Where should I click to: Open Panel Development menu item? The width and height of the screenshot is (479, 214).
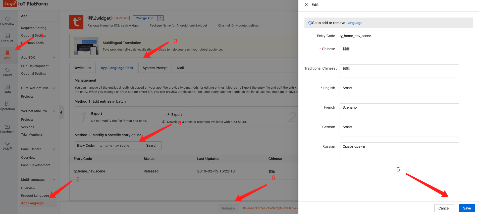point(36,165)
